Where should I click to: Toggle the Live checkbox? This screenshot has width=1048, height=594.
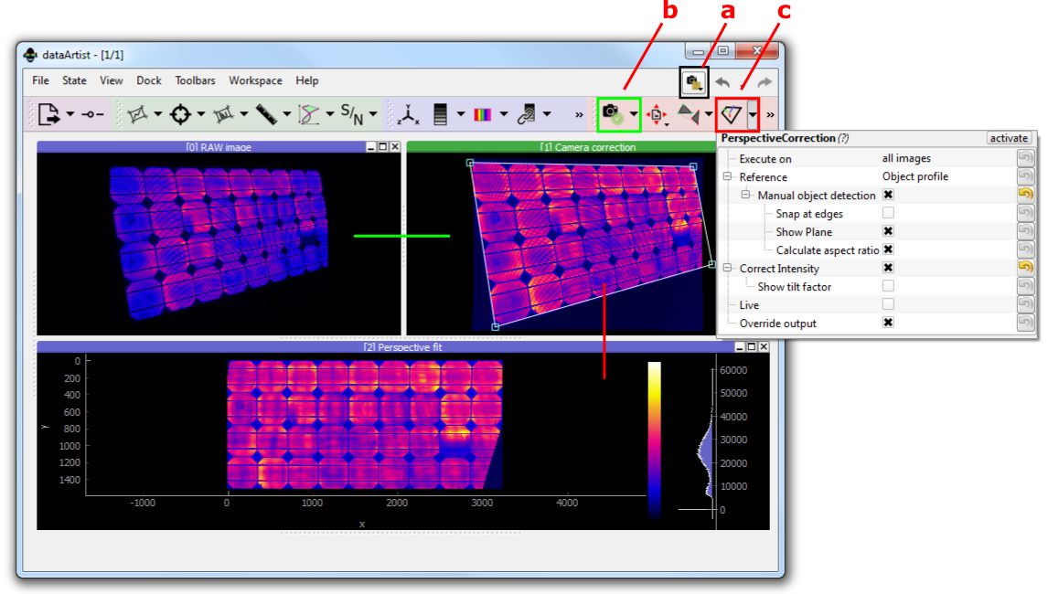[x=888, y=304]
